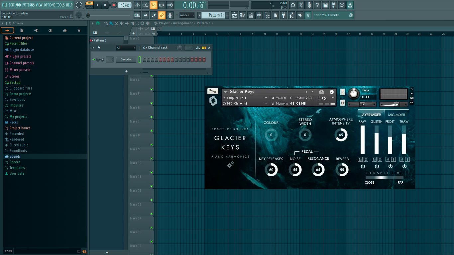Click the Kontakt pan L-R slider
454x255 pixels.
362,104
